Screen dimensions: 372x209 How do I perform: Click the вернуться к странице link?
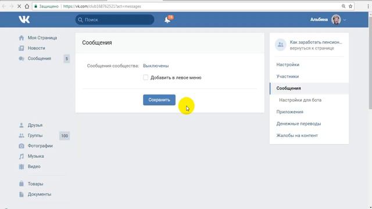[312, 48]
